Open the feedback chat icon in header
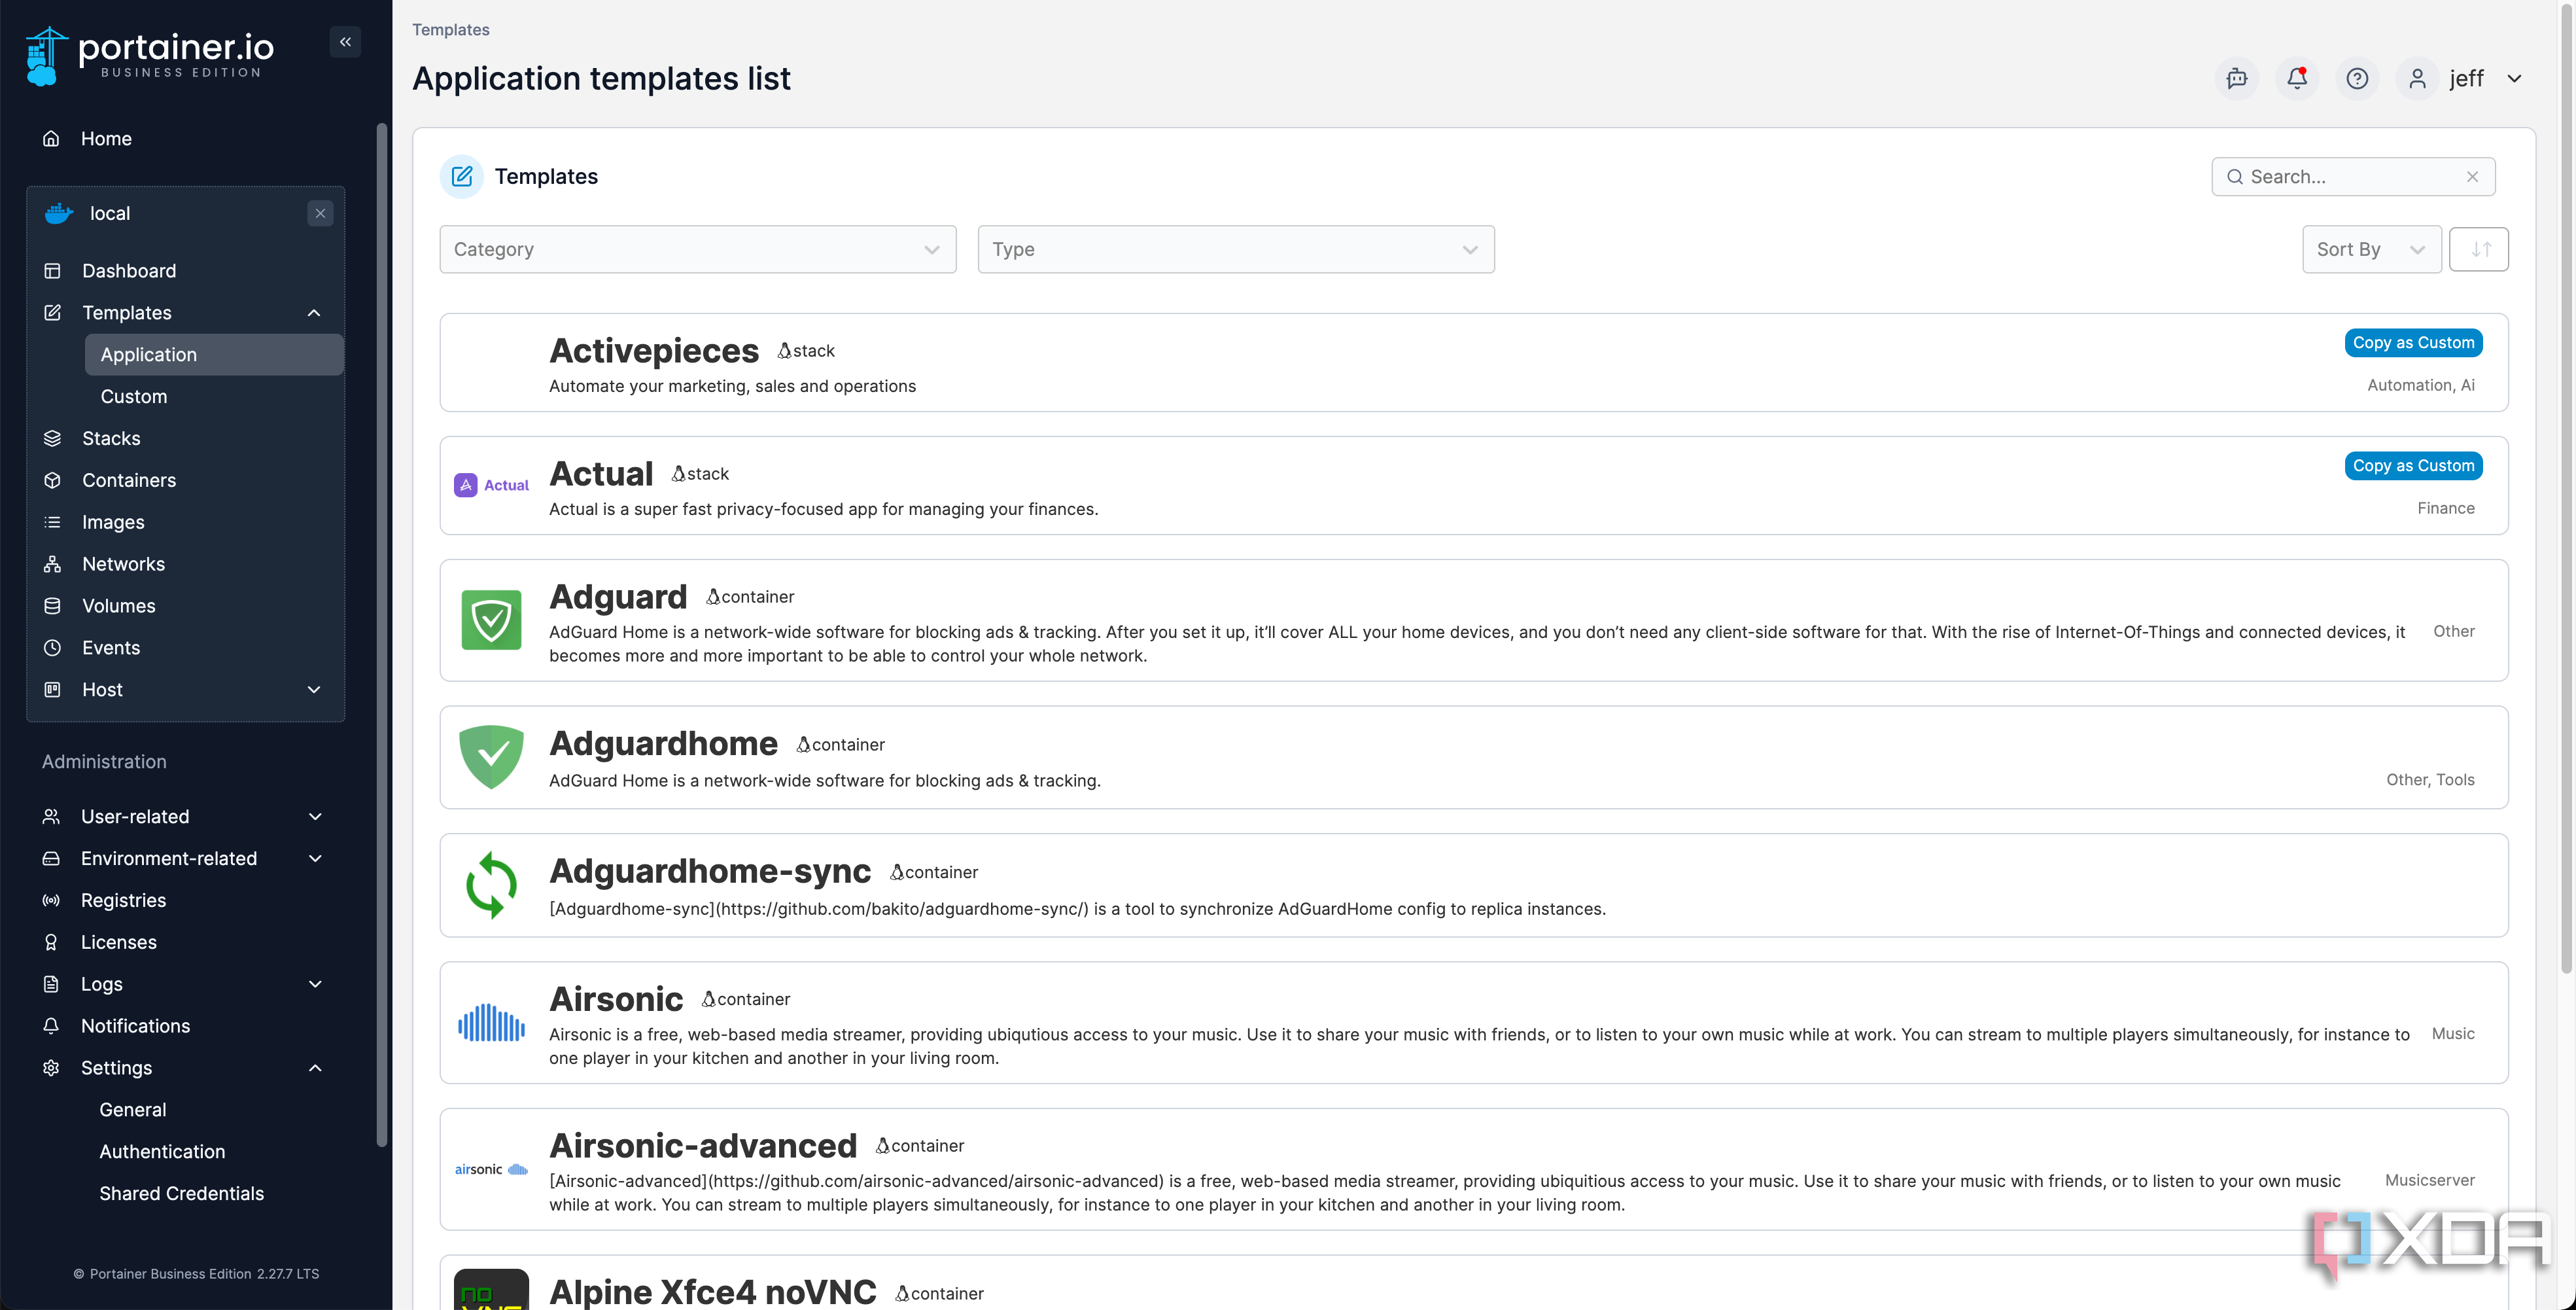 pos(2237,78)
